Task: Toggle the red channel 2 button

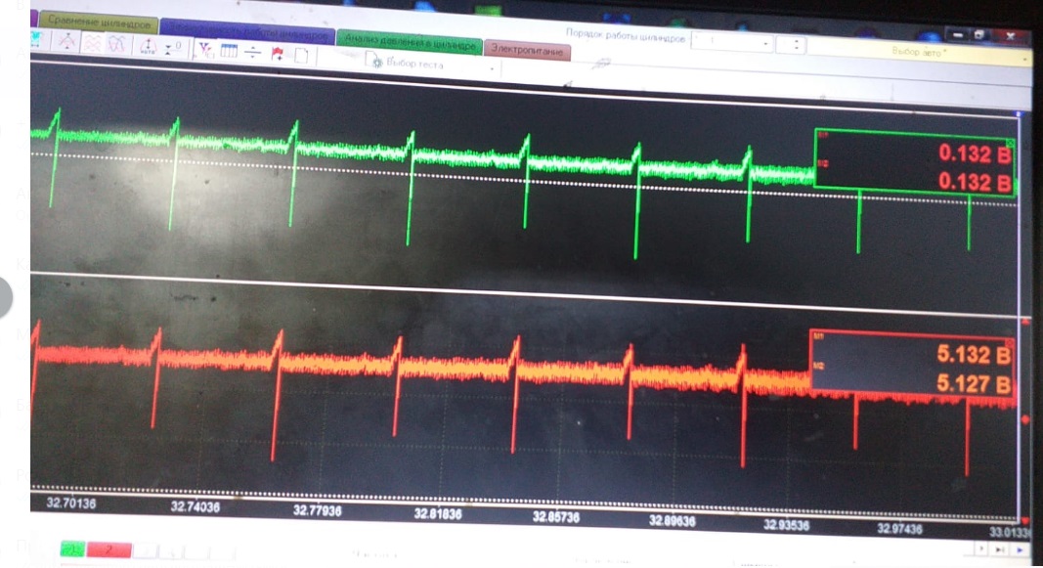Action: pos(109,550)
